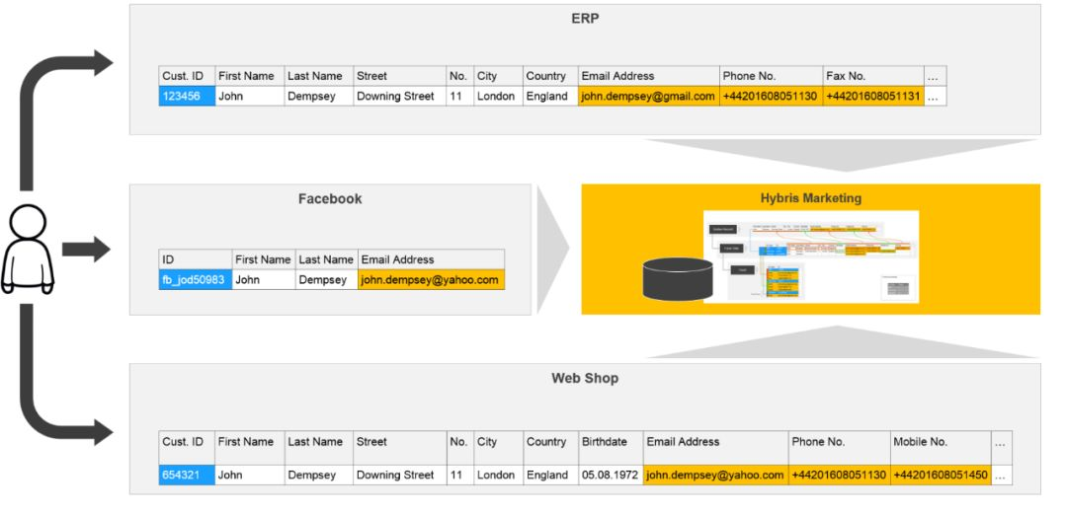Select Facebook ID cell "fb_jod50983"
This screenshot has height=513, width=1067.
(196, 280)
